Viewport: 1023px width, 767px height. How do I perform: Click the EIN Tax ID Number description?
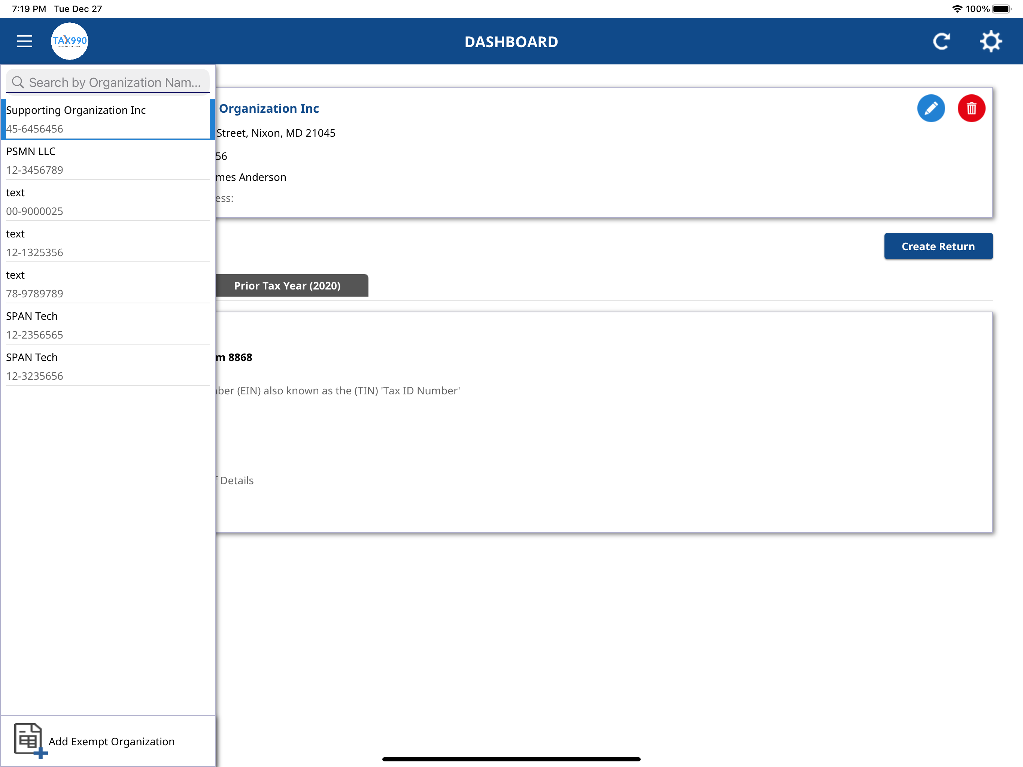coord(338,391)
